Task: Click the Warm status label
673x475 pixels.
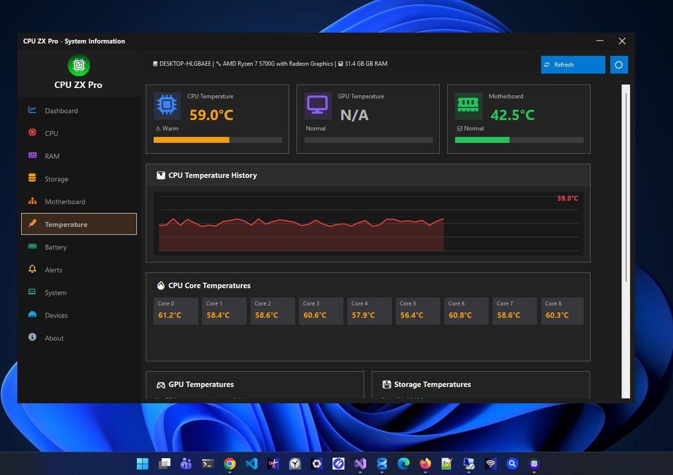Action: 170,128
